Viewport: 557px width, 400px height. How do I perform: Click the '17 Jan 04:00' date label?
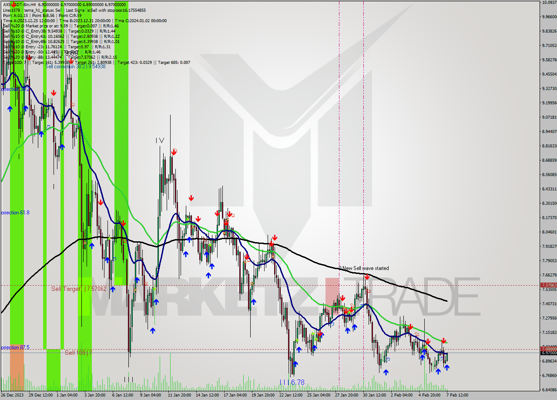[235, 395]
